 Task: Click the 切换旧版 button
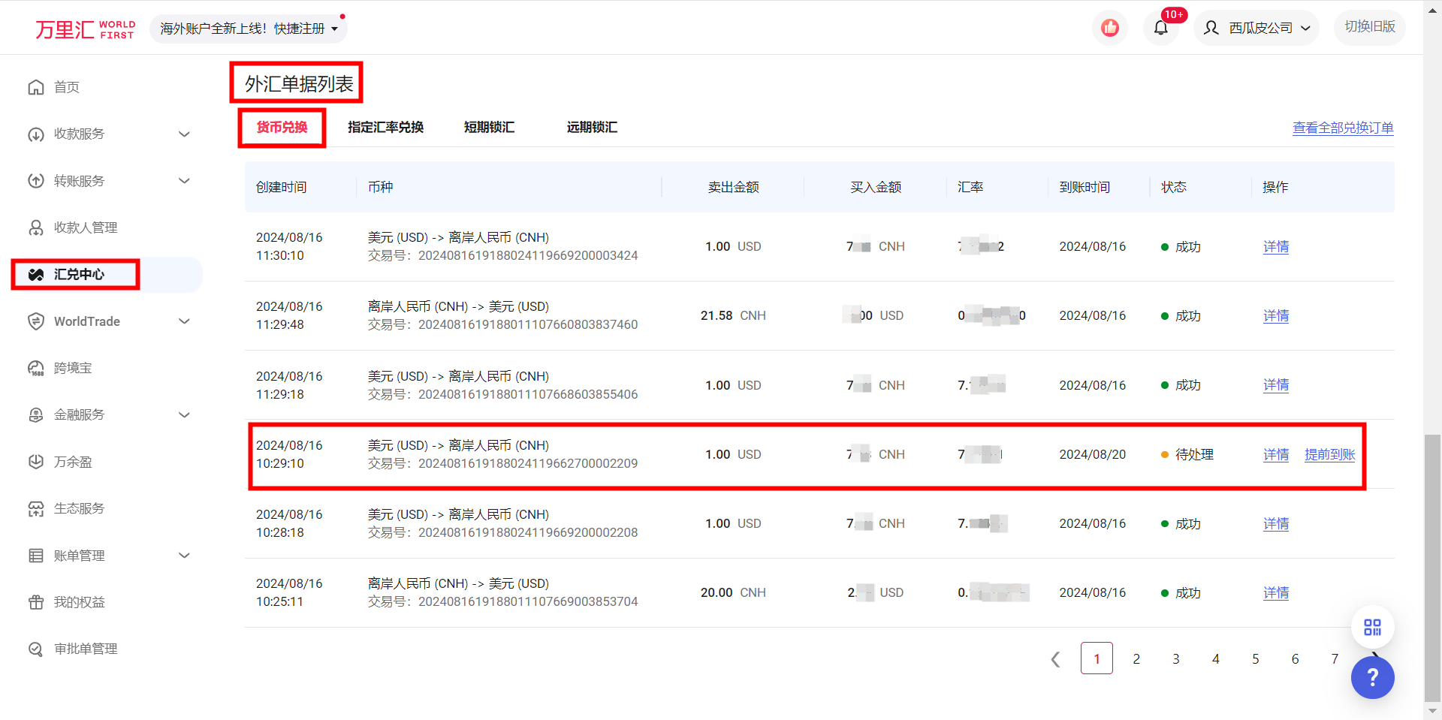[1369, 27]
